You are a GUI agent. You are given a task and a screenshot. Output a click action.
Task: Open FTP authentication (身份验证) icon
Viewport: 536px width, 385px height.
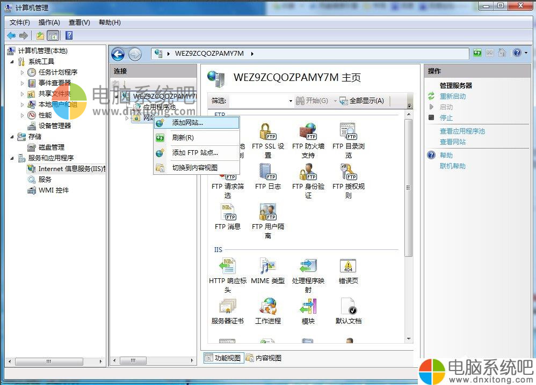[x=308, y=172]
